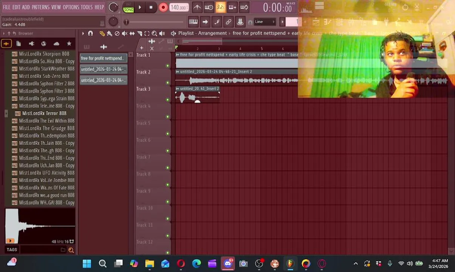This screenshot has width=455, height=272.
Task: Open the OPTIONS menu
Action: 71,7
